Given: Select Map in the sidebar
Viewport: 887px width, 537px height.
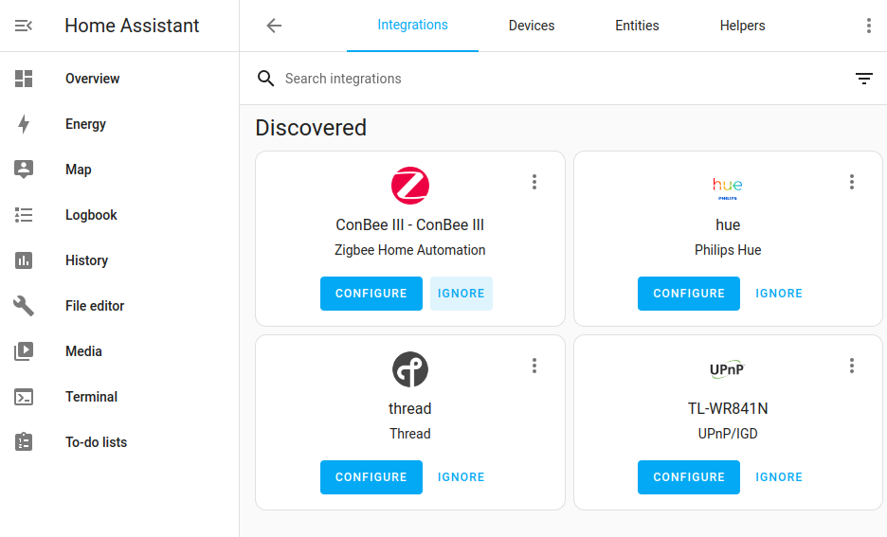Looking at the screenshot, I should (119, 169).
